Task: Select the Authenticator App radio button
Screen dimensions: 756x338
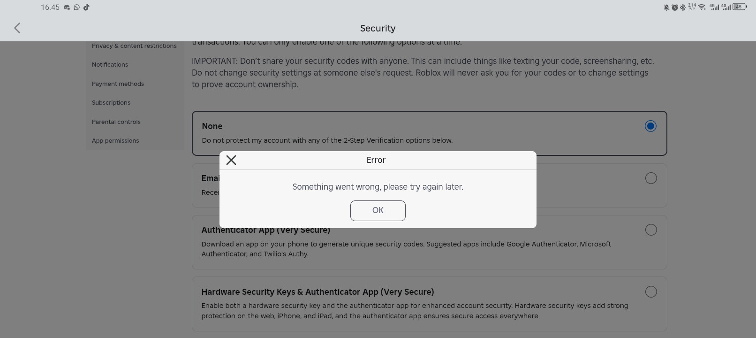Action: tap(651, 230)
